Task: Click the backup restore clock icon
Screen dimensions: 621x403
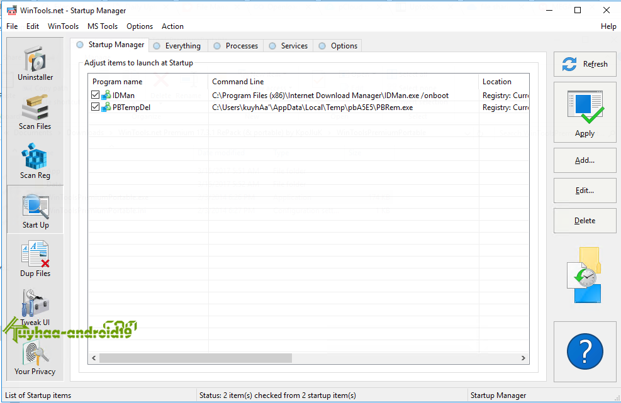Action: (x=585, y=275)
